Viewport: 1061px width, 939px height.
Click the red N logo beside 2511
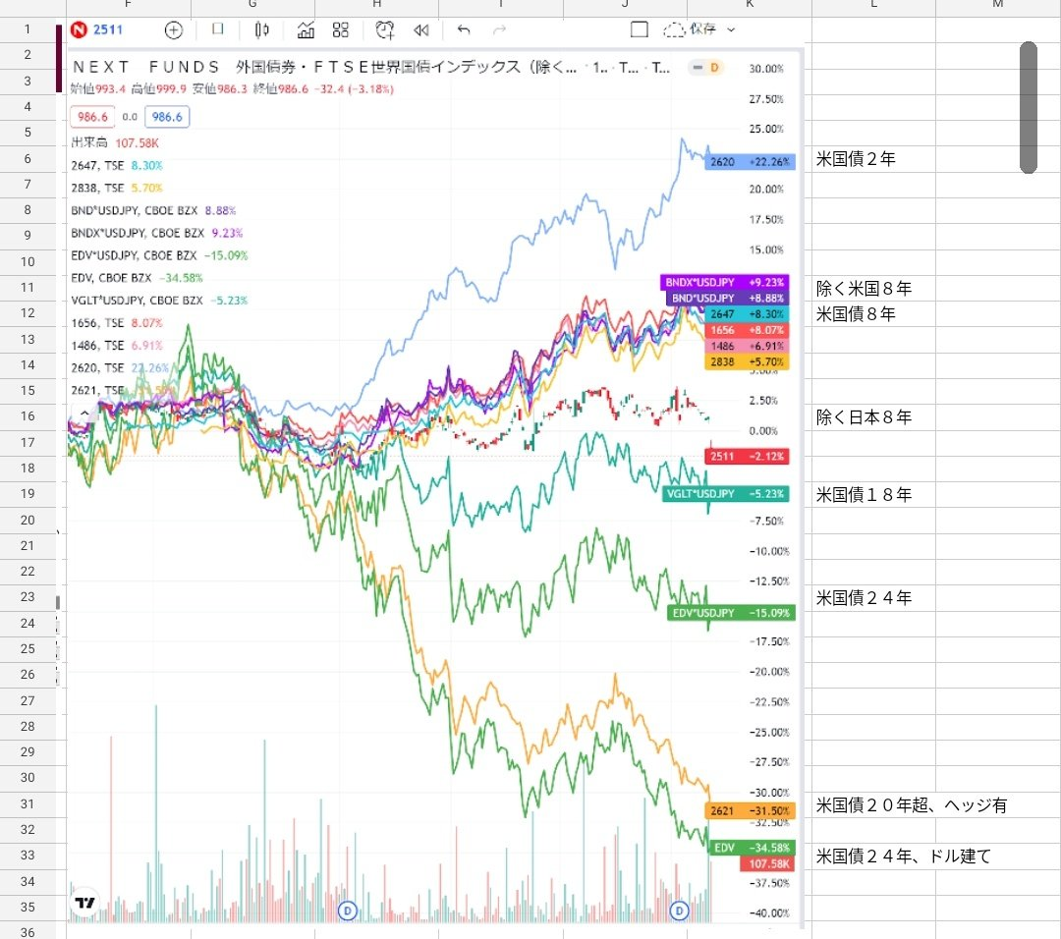tap(80, 29)
